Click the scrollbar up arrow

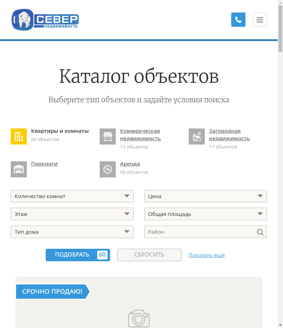point(280,2)
